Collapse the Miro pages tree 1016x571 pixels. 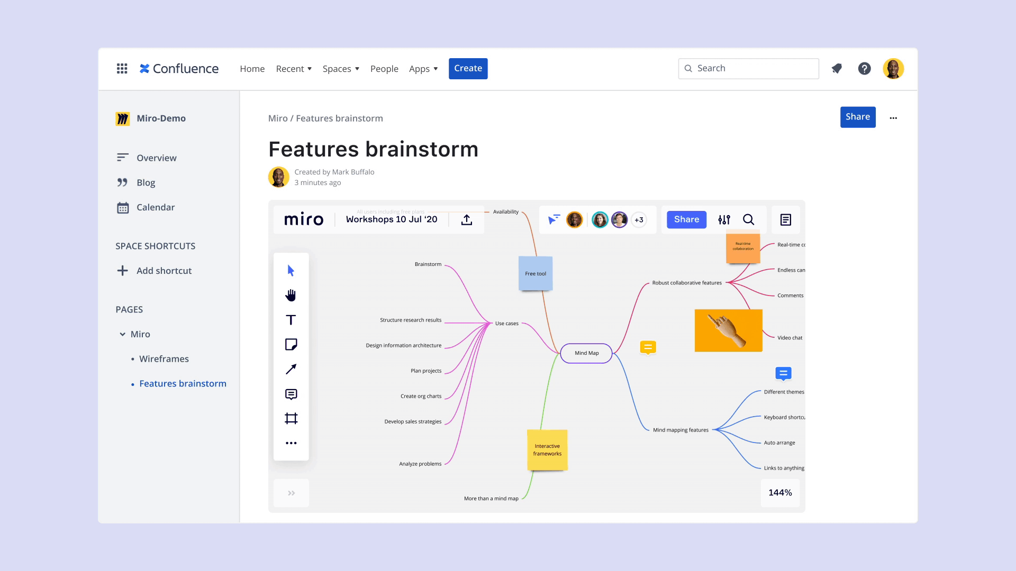(x=122, y=334)
